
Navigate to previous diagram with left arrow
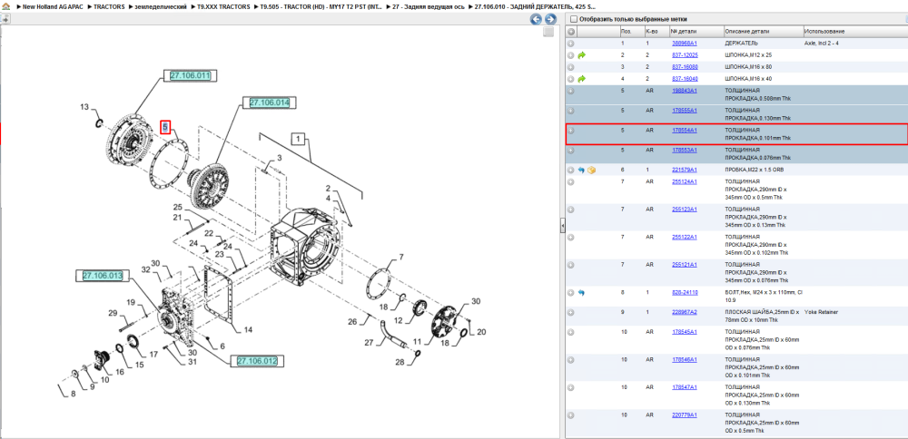click(537, 19)
